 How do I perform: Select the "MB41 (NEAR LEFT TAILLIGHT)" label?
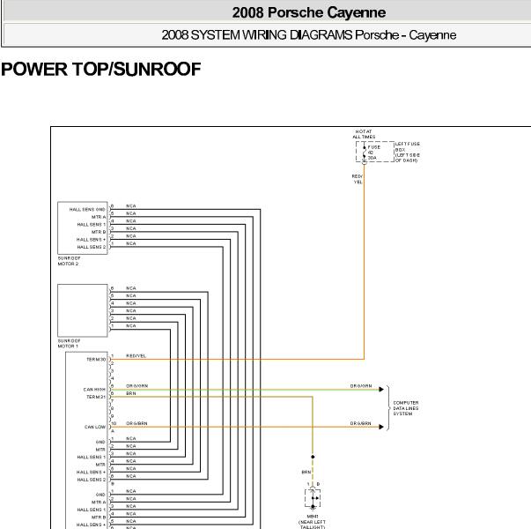tap(312, 522)
